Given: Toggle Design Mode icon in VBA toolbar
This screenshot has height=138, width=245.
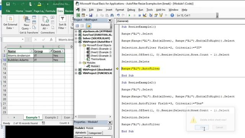Looking at the screenshot, I should click(145, 15).
